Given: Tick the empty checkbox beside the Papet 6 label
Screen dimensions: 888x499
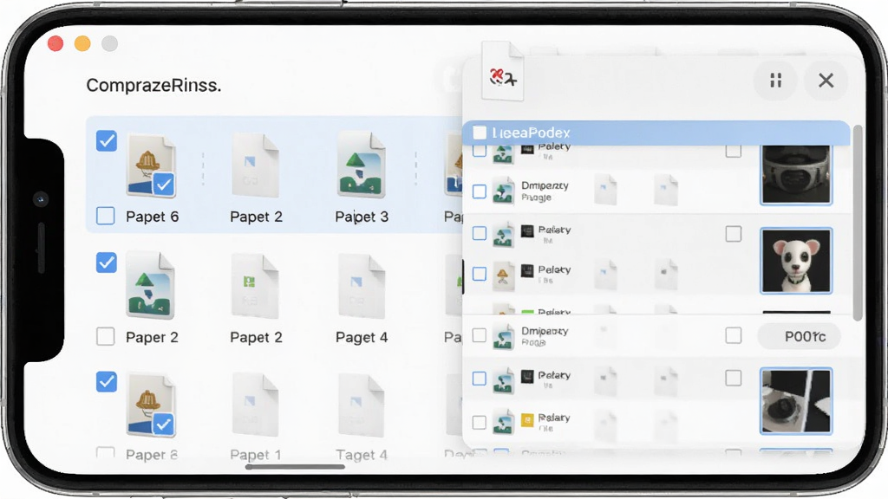Looking at the screenshot, I should 105,216.
